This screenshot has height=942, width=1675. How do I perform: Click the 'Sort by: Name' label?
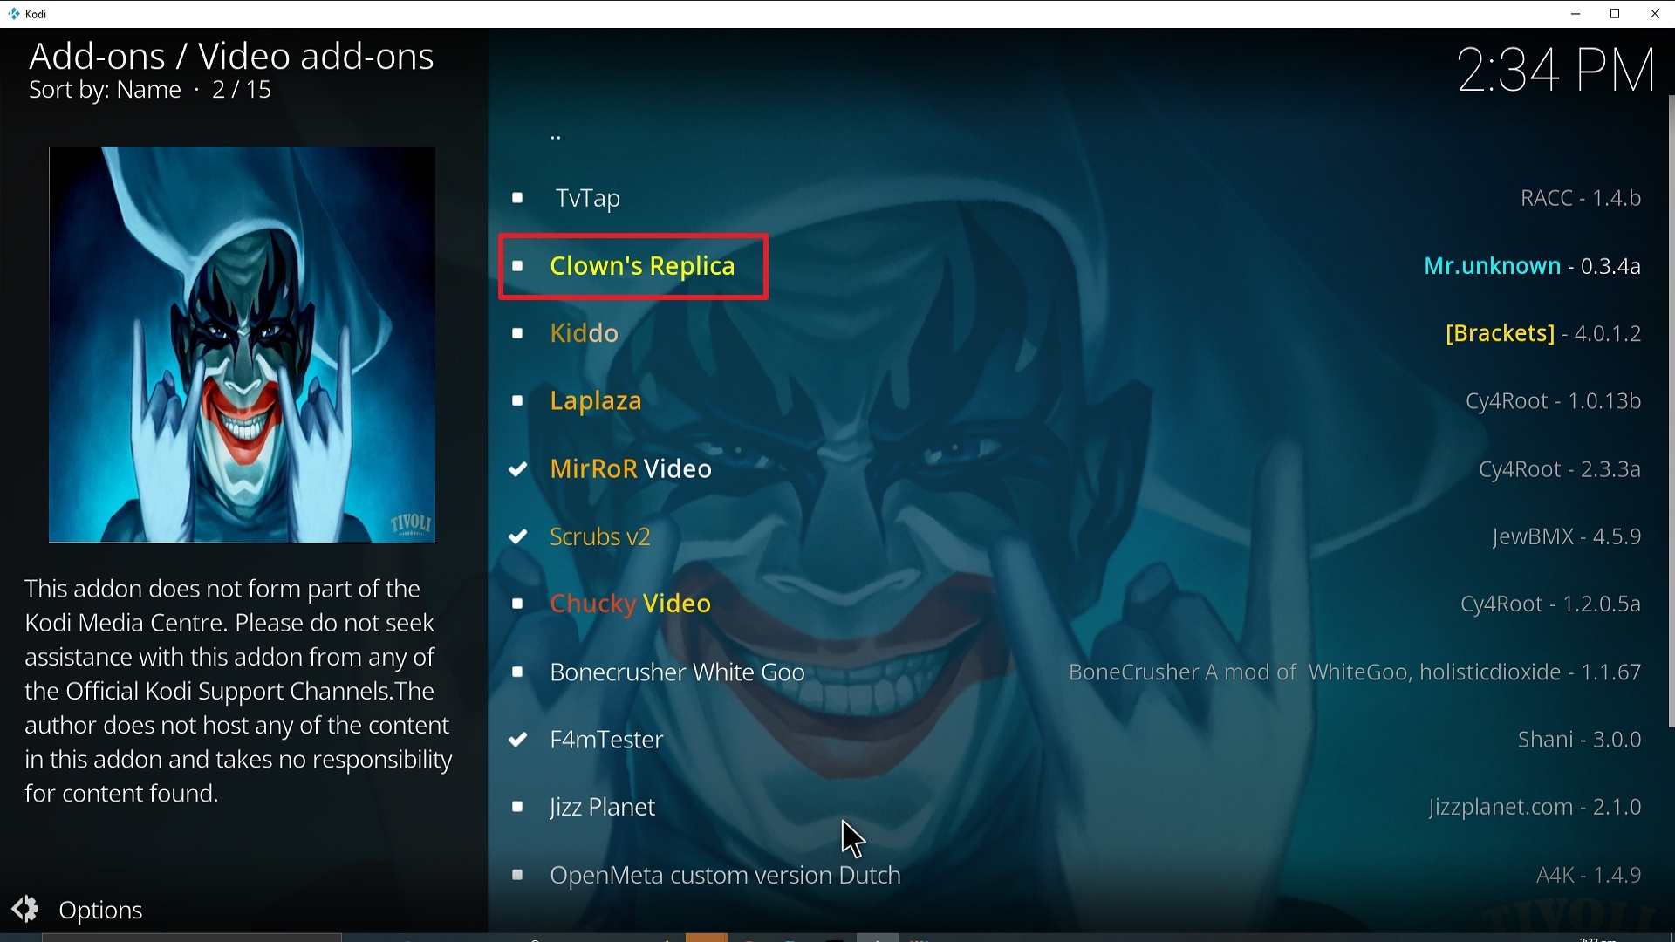(x=105, y=90)
